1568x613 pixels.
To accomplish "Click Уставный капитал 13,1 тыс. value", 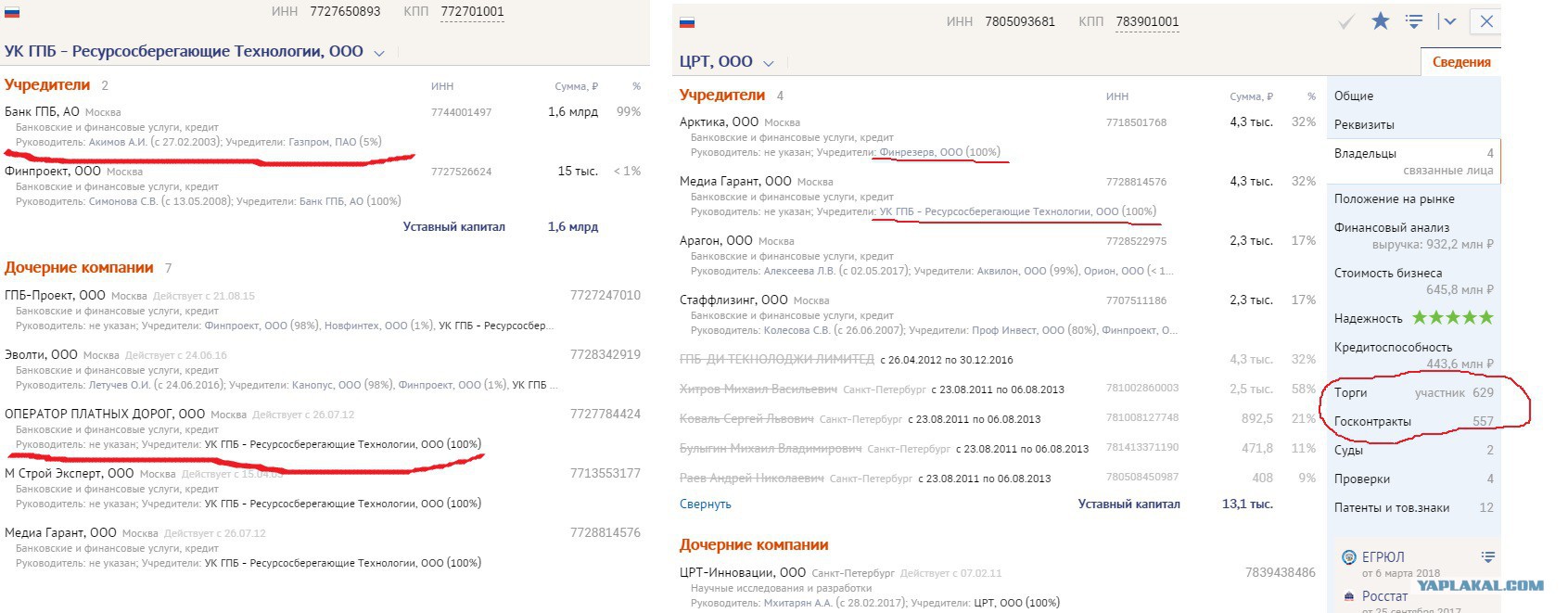I will coord(1246,504).
